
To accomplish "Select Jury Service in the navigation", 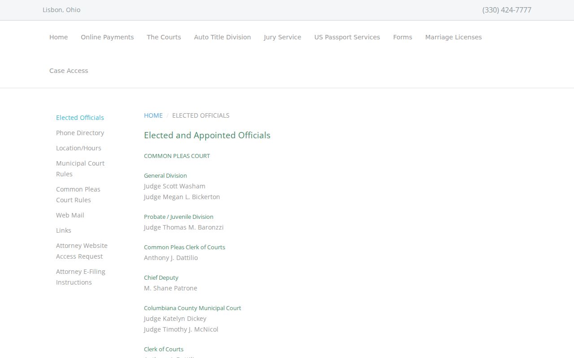I will pyautogui.click(x=283, y=37).
